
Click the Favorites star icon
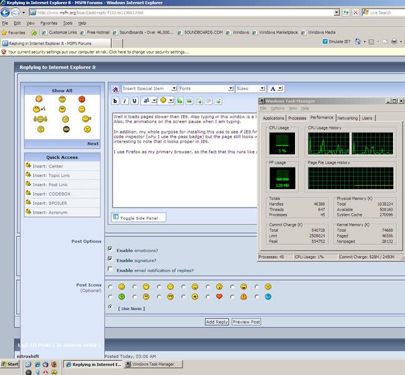coord(5,32)
